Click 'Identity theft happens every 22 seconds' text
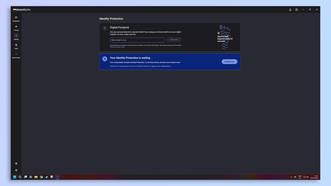The height and width of the screenshot is (186, 331). tap(225, 39)
